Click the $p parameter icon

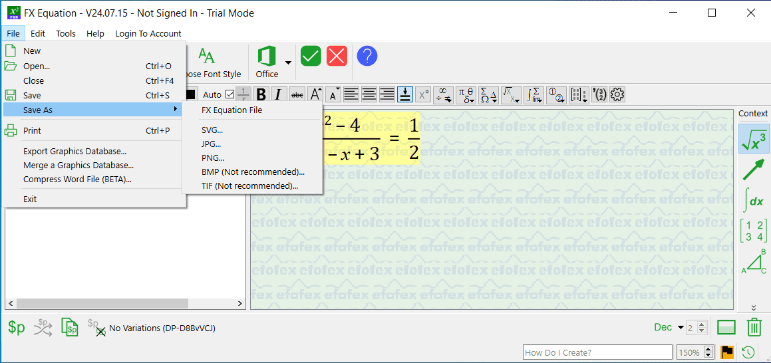click(x=16, y=328)
